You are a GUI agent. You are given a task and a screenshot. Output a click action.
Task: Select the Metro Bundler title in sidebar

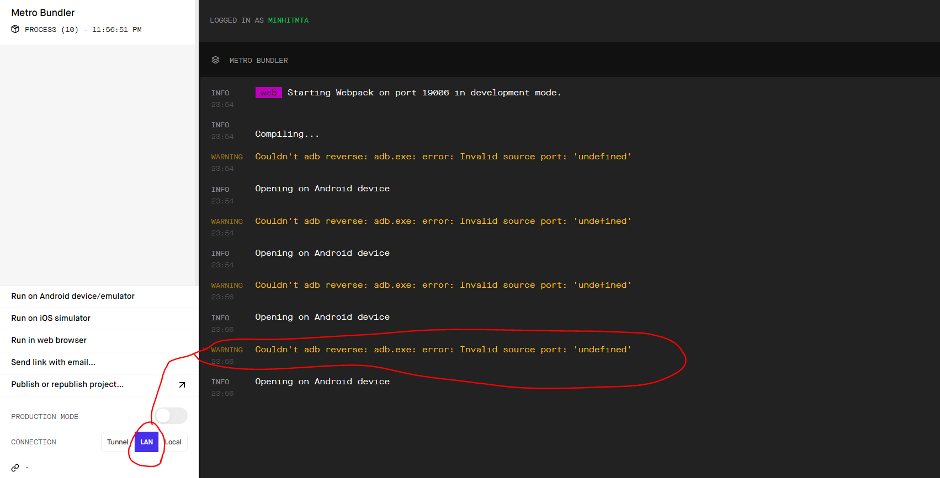pyautogui.click(x=43, y=13)
